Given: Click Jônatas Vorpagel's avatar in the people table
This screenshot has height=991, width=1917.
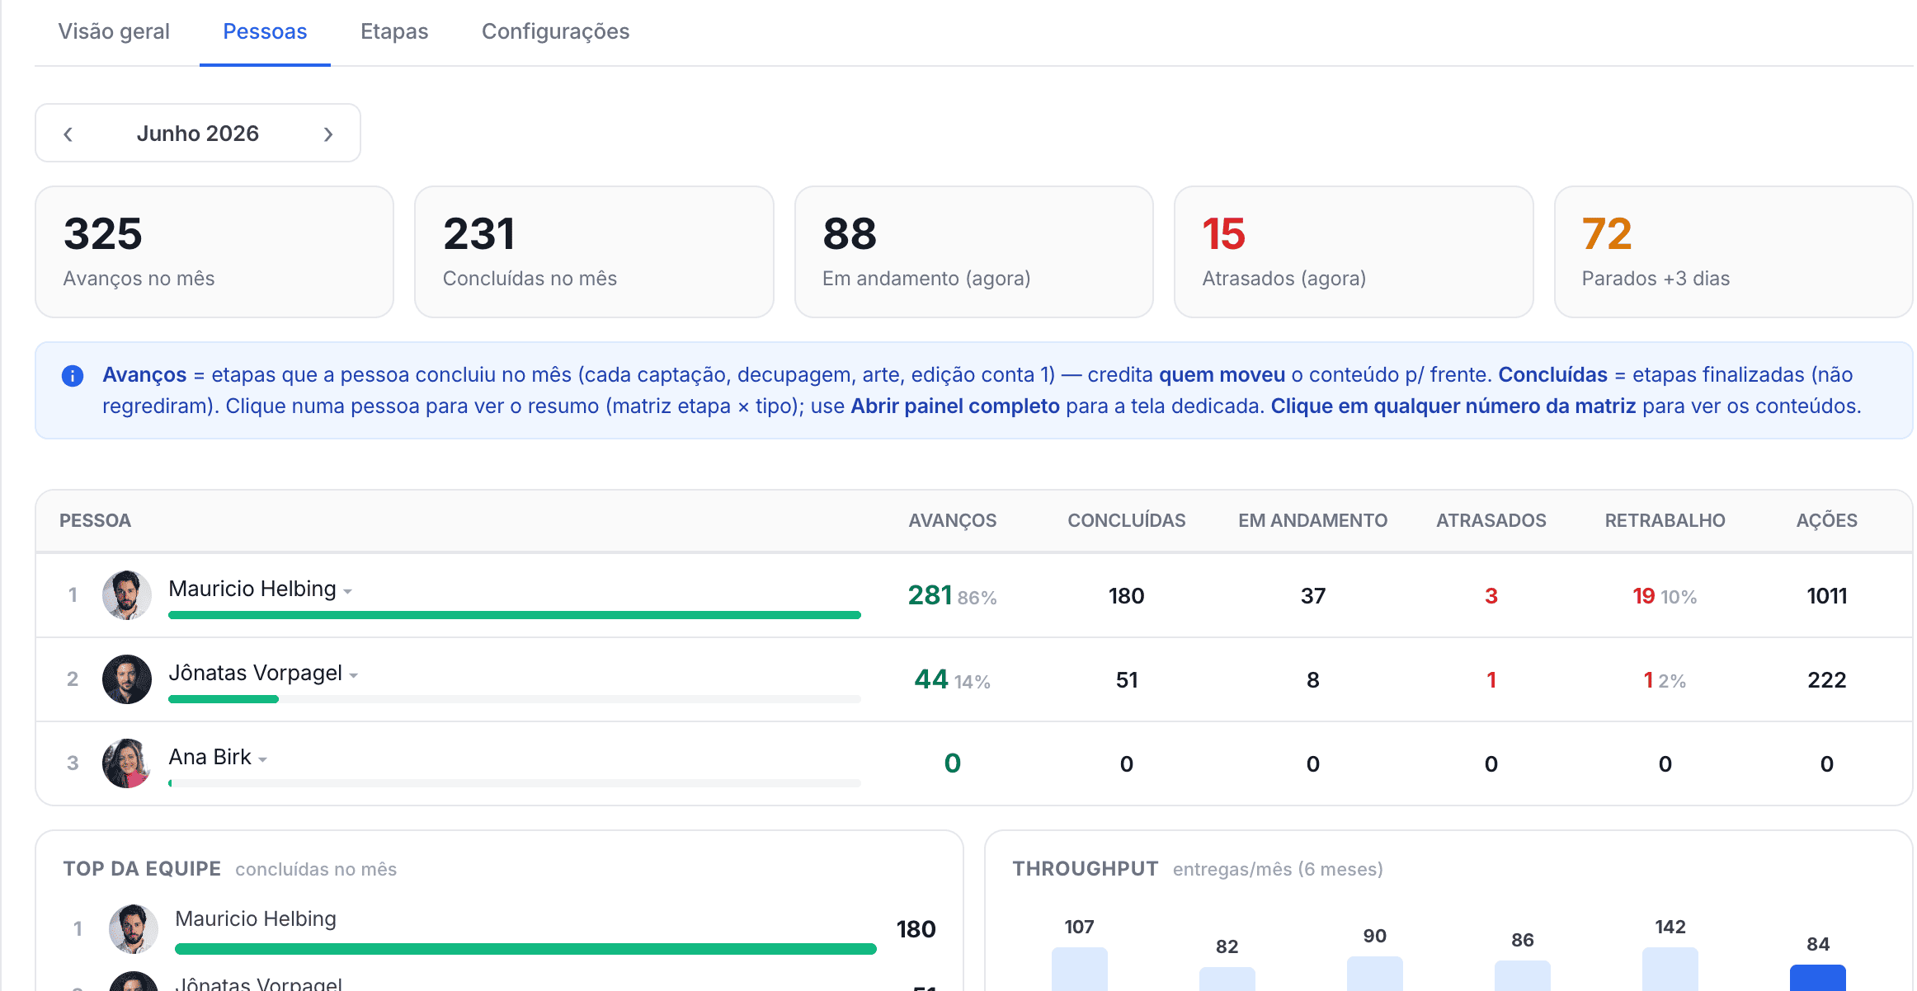Looking at the screenshot, I should tap(127, 679).
